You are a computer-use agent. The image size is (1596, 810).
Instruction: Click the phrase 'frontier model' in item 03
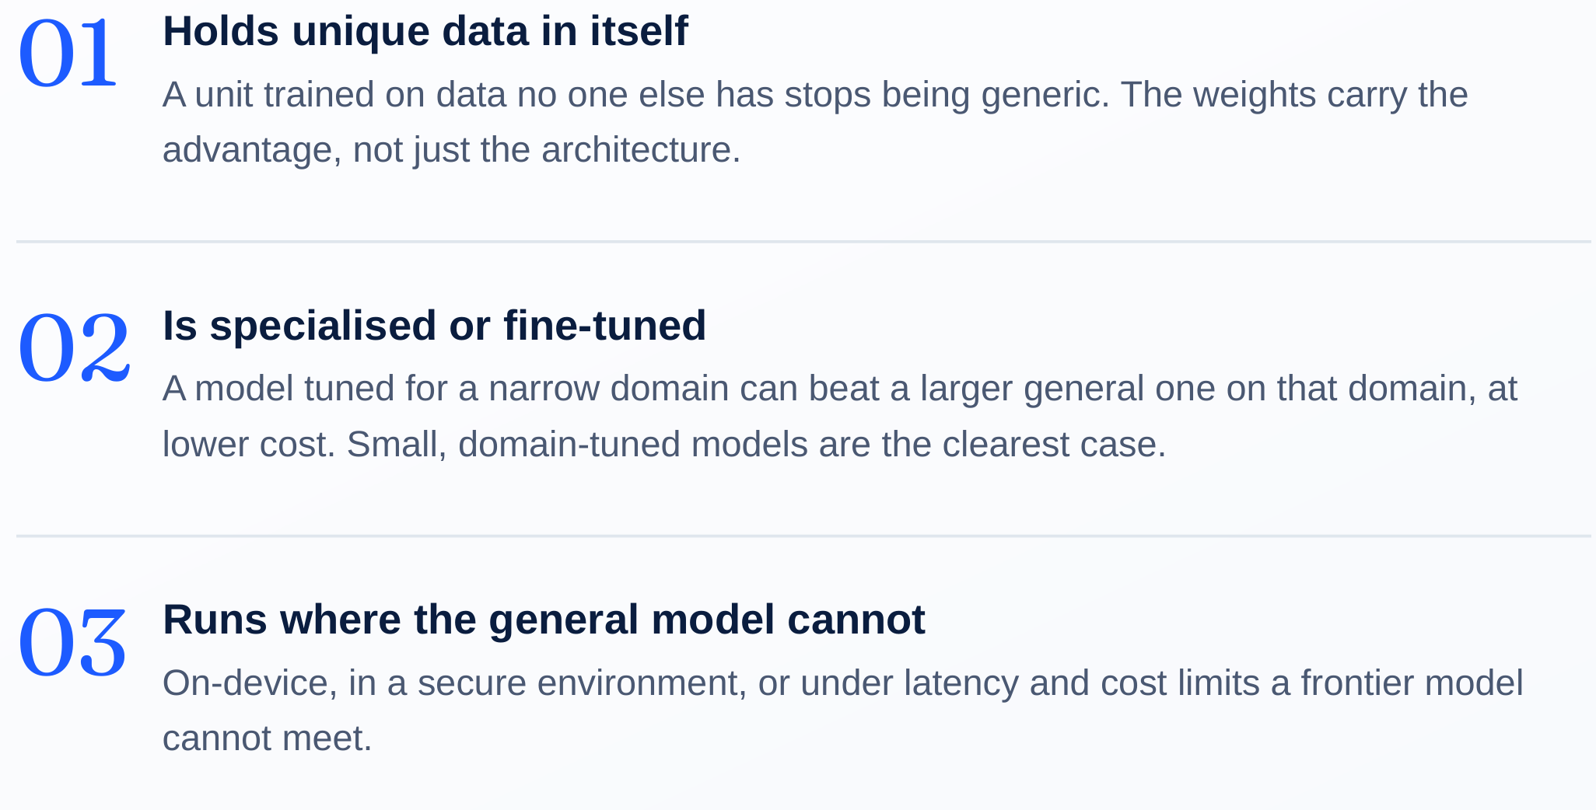click(1412, 683)
